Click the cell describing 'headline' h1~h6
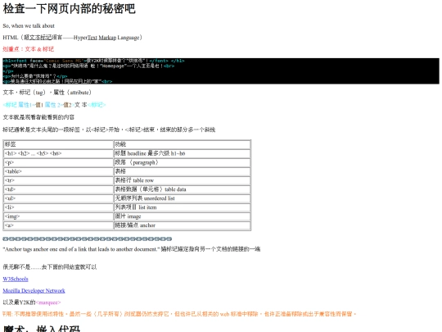This screenshot has height=332, width=442. click(182, 153)
